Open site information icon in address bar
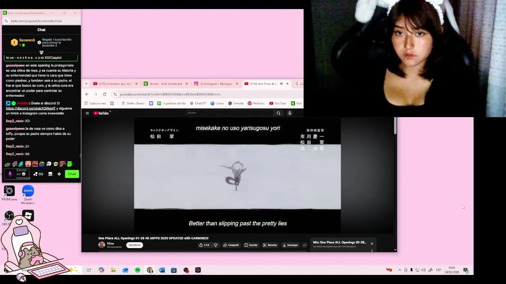Viewport: 506px width, 284px height. (x=115, y=94)
